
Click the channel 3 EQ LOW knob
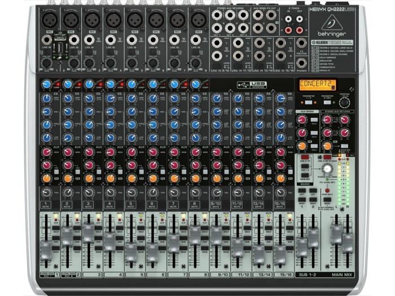[x=89, y=138]
